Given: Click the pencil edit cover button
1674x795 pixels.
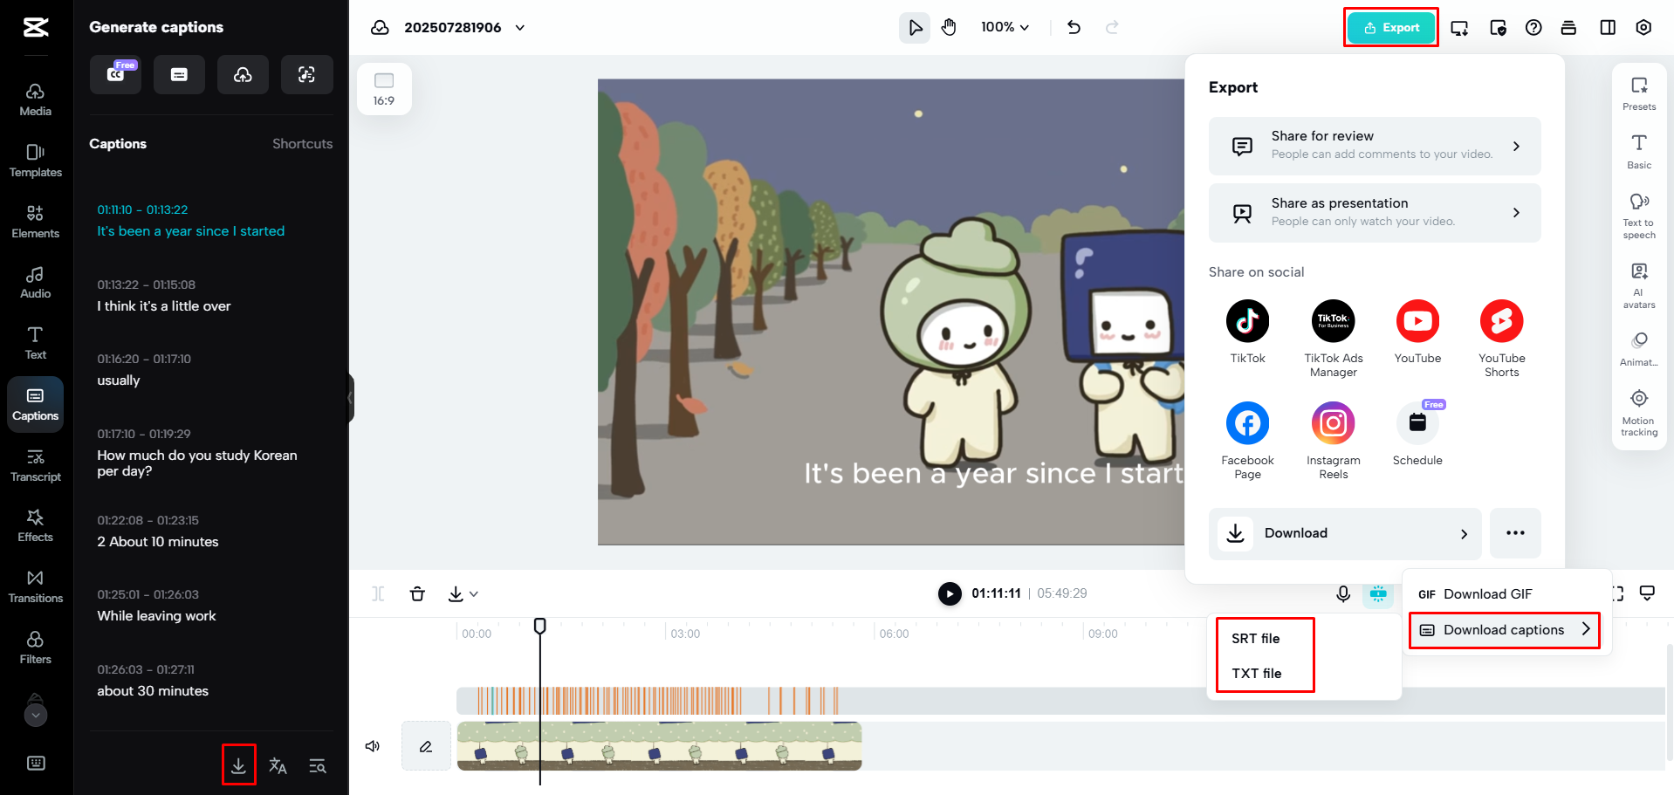Looking at the screenshot, I should pos(426,746).
